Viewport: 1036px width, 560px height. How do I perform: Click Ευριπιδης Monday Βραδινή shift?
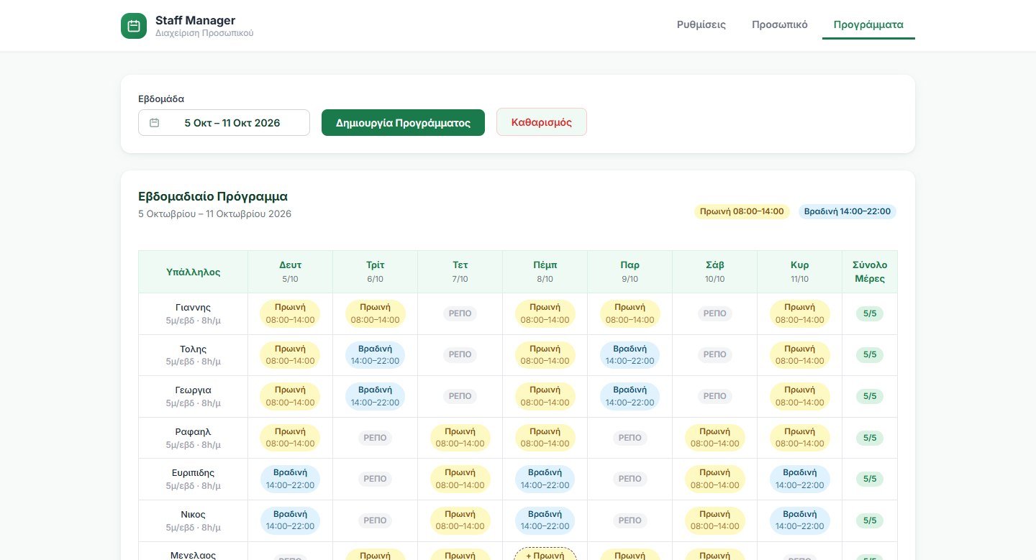point(290,479)
